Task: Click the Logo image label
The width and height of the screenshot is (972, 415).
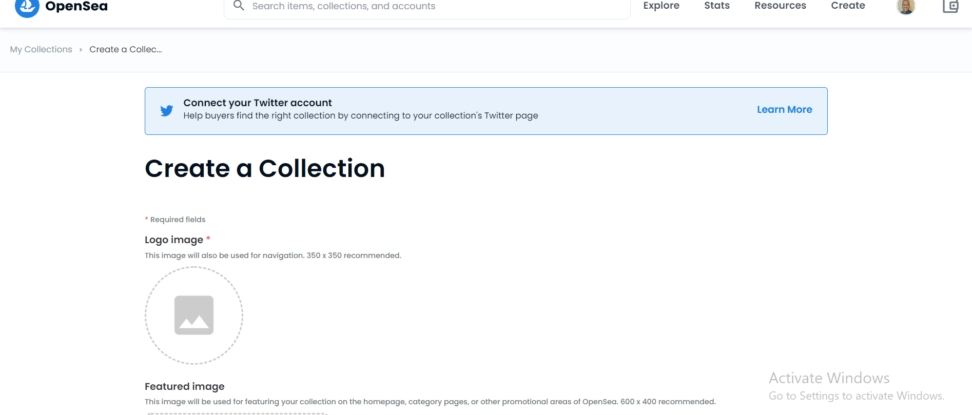Action: 174,240
